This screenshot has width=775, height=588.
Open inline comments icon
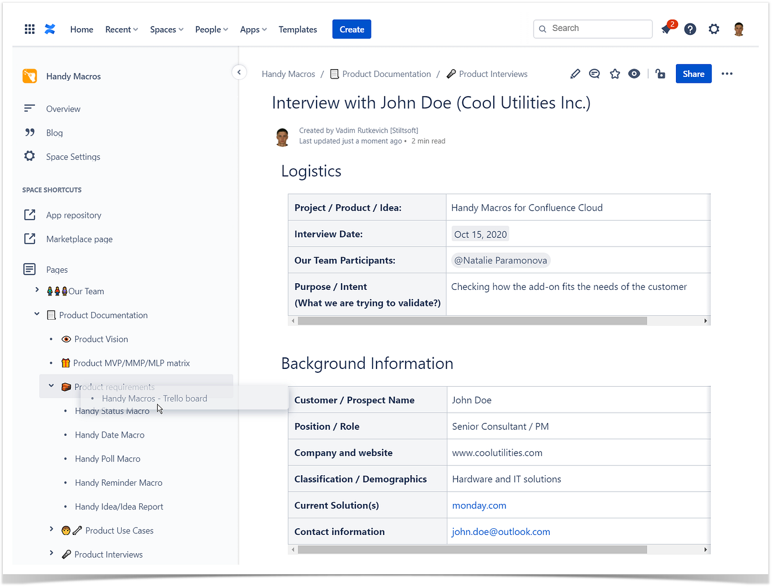click(595, 74)
